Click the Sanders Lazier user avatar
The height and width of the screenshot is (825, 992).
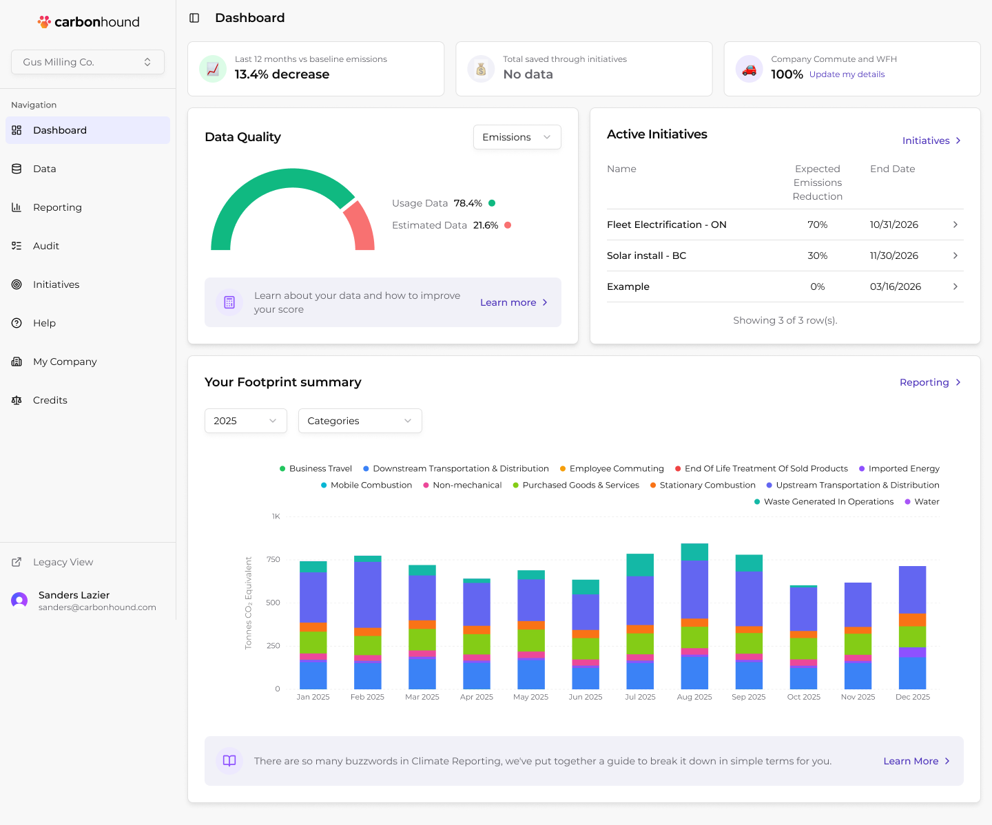coord(19,601)
